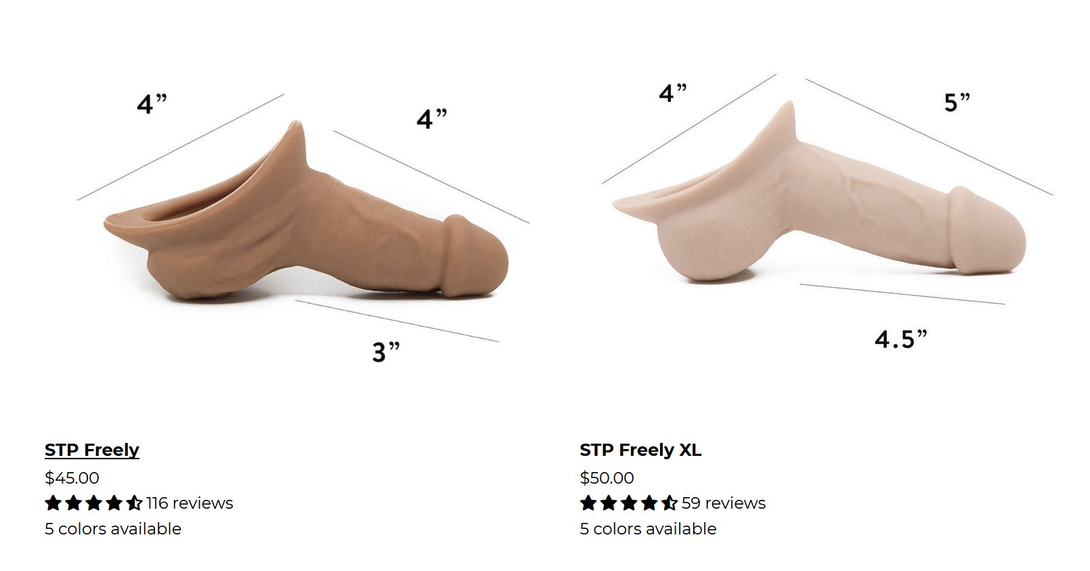Click the second star under STP Freely XL

tap(609, 503)
